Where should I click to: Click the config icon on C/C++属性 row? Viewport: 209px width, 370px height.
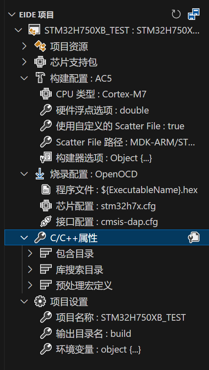193,237
